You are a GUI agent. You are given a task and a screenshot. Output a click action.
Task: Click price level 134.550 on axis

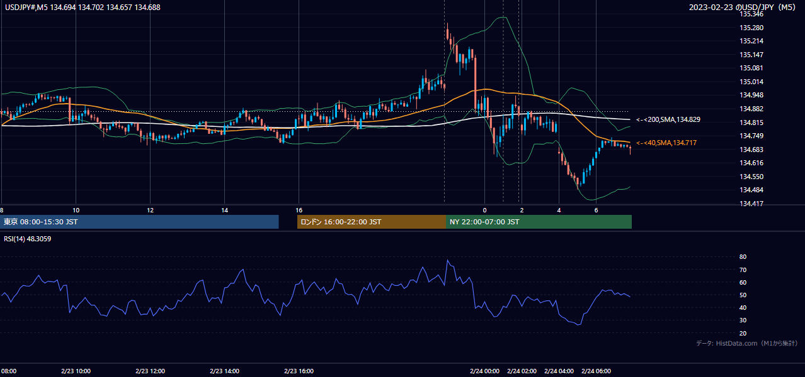(751, 177)
